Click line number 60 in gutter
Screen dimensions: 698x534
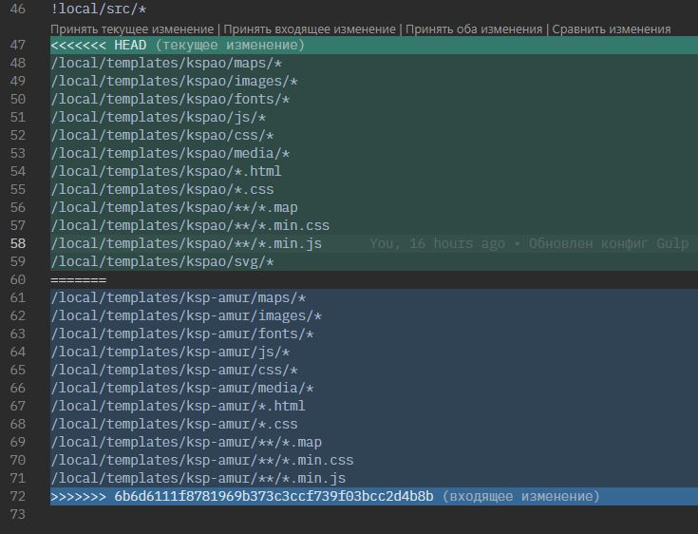click(x=17, y=280)
